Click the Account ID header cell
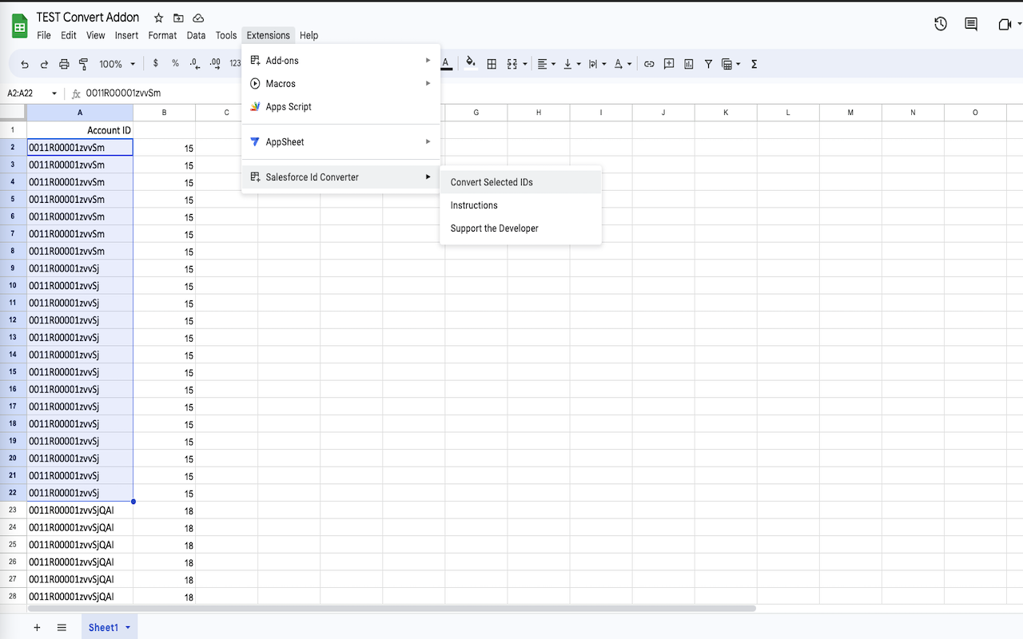The width and height of the screenshot is (1023, 639). click(x=80, y=130)
